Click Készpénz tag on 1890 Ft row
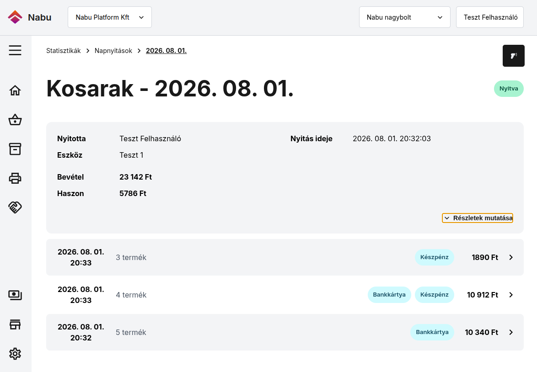The image size is (537, 372). coord(434,257)
